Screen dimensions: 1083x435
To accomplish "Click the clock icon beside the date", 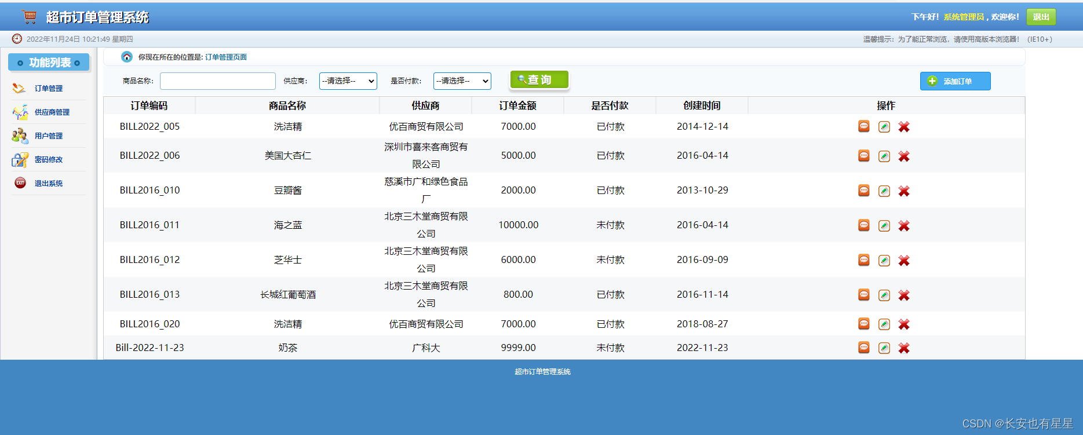I will [17, 39].
